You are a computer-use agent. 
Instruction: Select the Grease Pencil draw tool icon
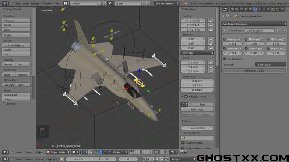click(x=183, y=104)
